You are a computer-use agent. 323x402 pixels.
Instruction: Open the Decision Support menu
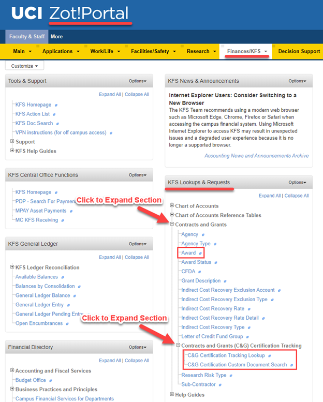pos(299,51)
